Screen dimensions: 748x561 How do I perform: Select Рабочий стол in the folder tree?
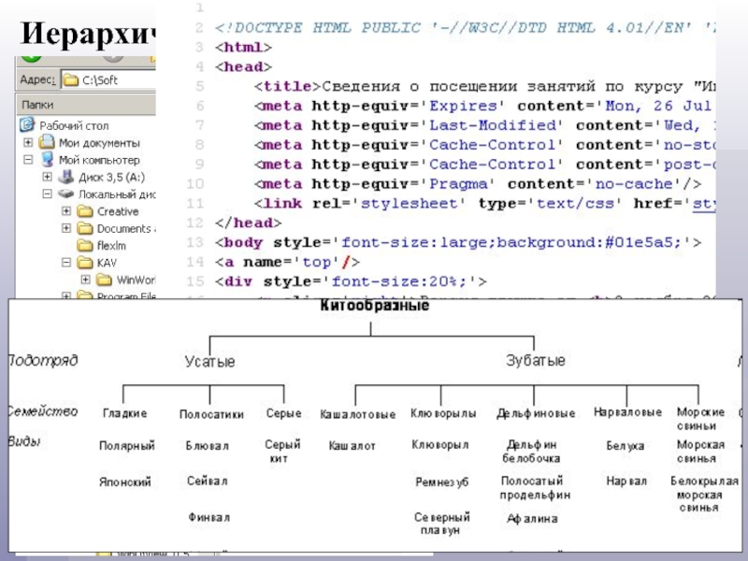[x=74, y=126]
